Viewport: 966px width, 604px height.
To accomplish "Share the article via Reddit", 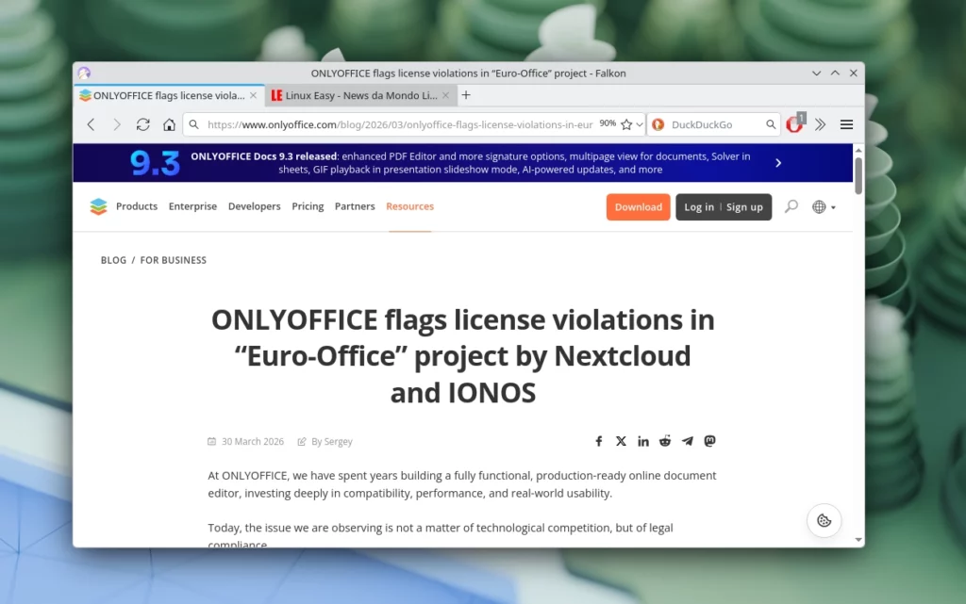I will (x=665, y=441).
